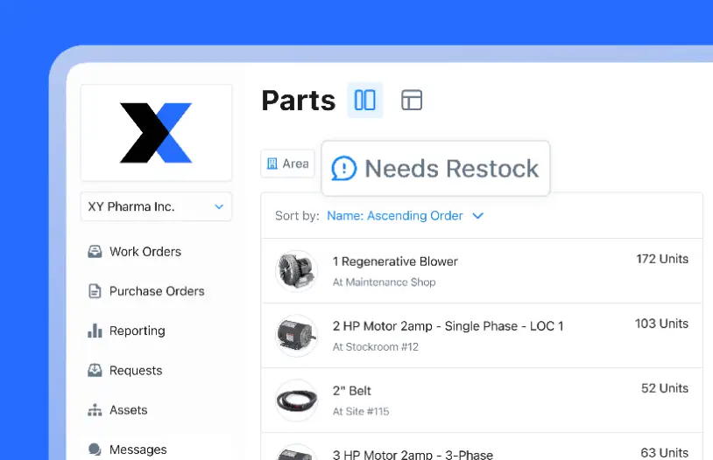Select the 2" Belt part
The image size is (713, 460).
click(x=482, y=400)
